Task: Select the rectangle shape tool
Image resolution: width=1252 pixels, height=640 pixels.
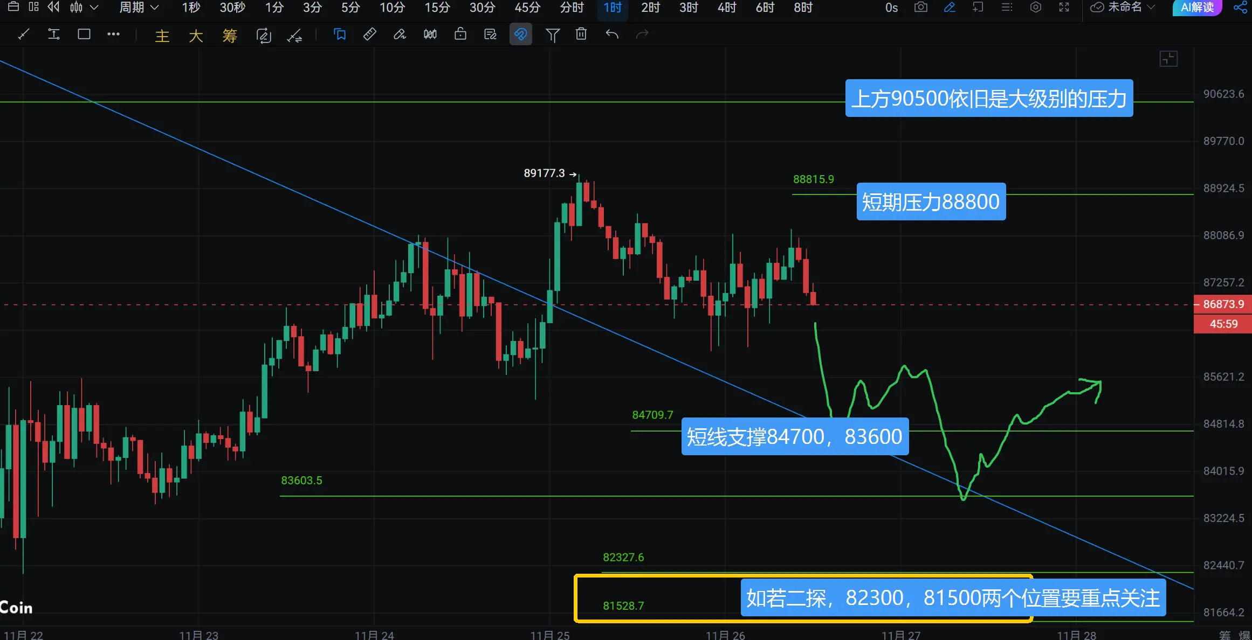Action: tap(84, 35)
